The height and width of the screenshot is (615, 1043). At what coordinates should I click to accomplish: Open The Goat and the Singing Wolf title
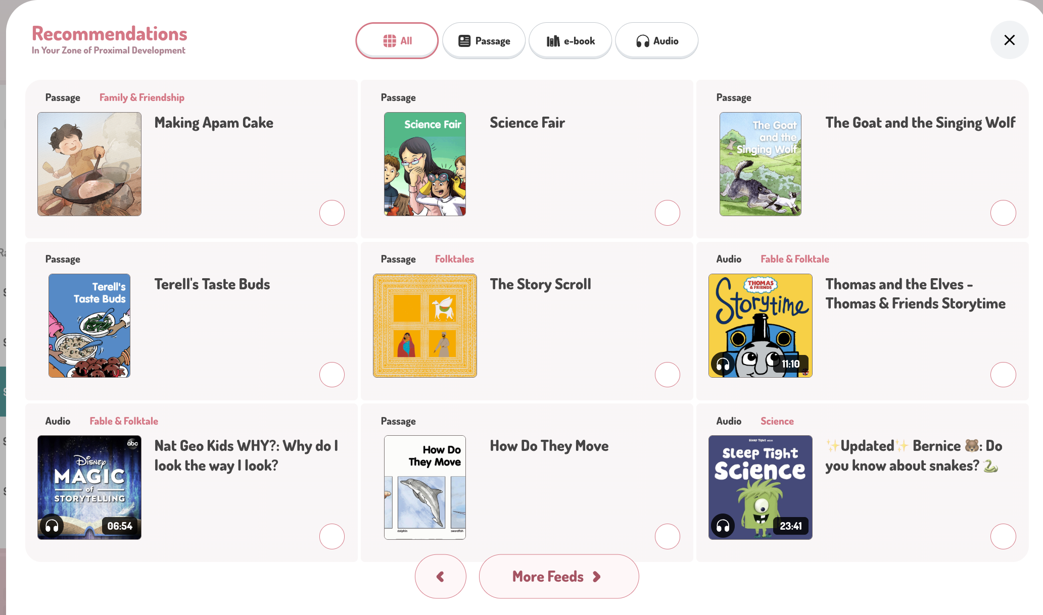pos(920,123)
